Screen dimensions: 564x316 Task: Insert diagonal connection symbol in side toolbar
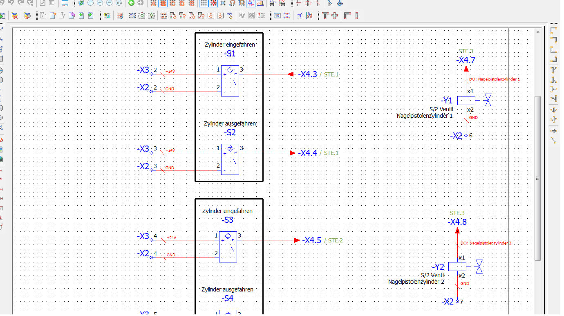[x=554, y=140]
